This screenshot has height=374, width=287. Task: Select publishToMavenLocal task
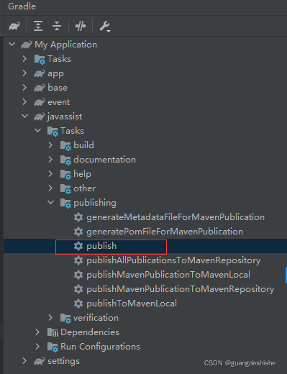click(132, 304)
